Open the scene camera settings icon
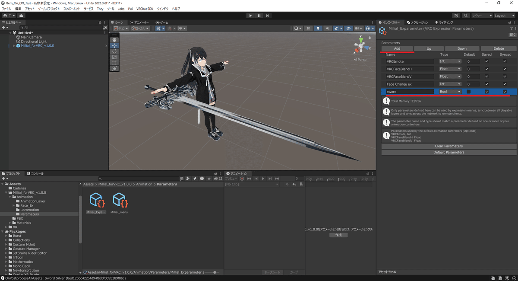The width and height of the screenshot is (518, 281). [x=358, y=29]
